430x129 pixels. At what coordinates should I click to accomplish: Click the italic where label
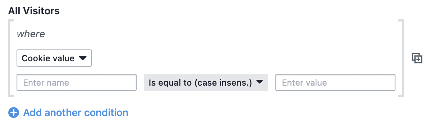coord(31,34)
